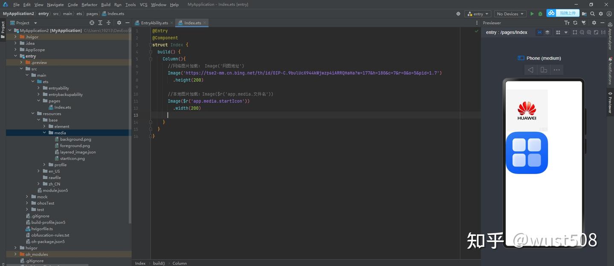Open startIcon.png in the media folder
The width and height of the screenshot is (614, 266).
pyautogui.click(x=72, y=158)
